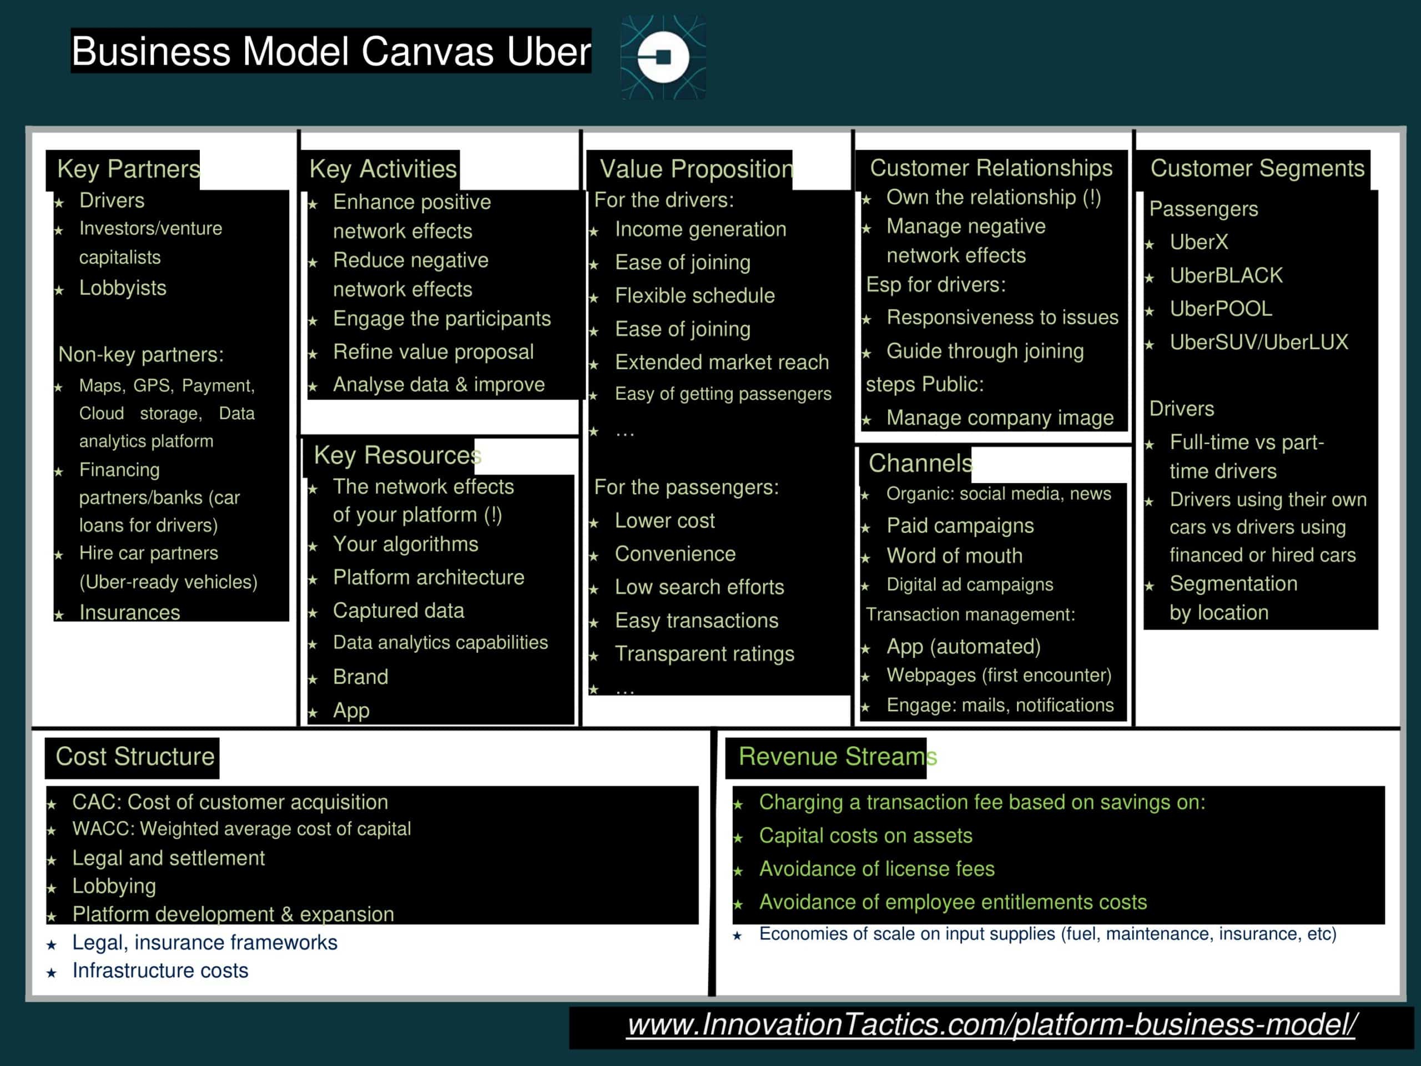Toggle the Word of mouth channel entry

tap(955, 556)
